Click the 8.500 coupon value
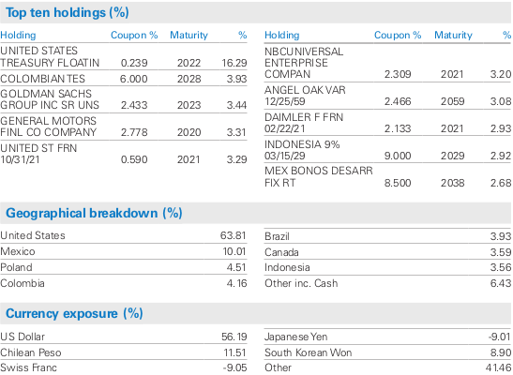Screen dimensions: 513x375 click(x=398, y=183)
